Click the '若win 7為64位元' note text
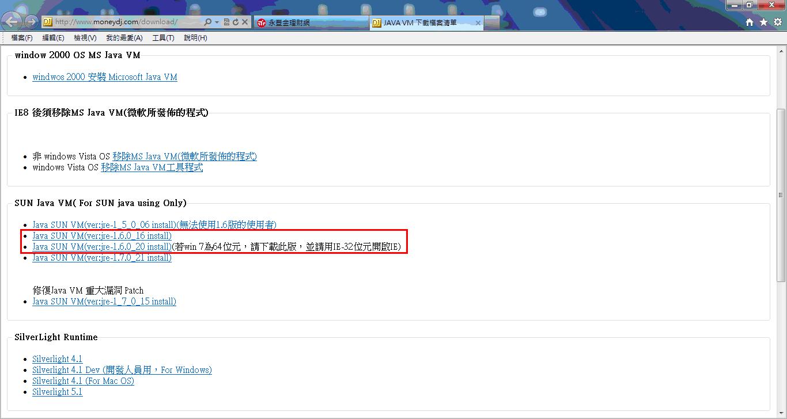This screenshot has height=419, width=787. (x=286, y=247)
